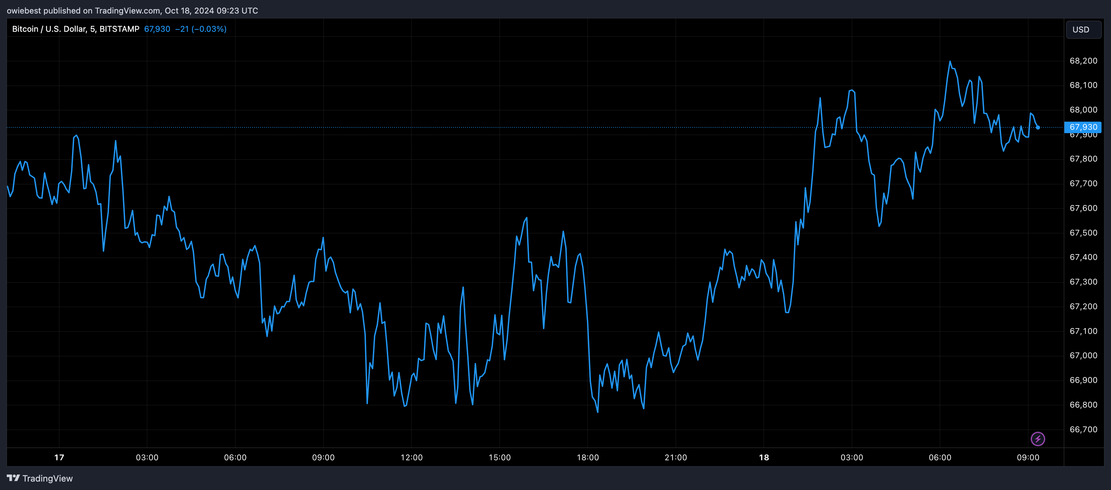Open the USD currency selector
The height and width of the screenshot is (490, 1111).
click(x=1083, y=29)
